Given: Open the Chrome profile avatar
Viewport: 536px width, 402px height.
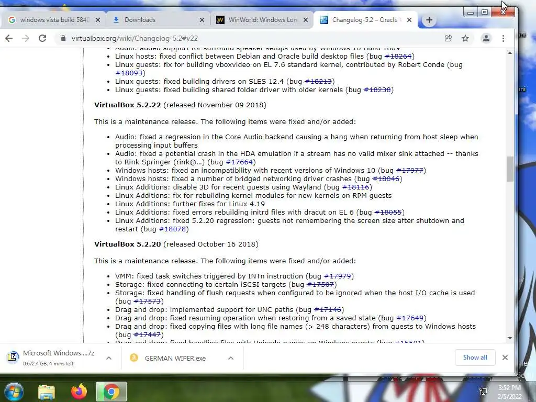Looking at the screenshot, I should coord(486,38).
